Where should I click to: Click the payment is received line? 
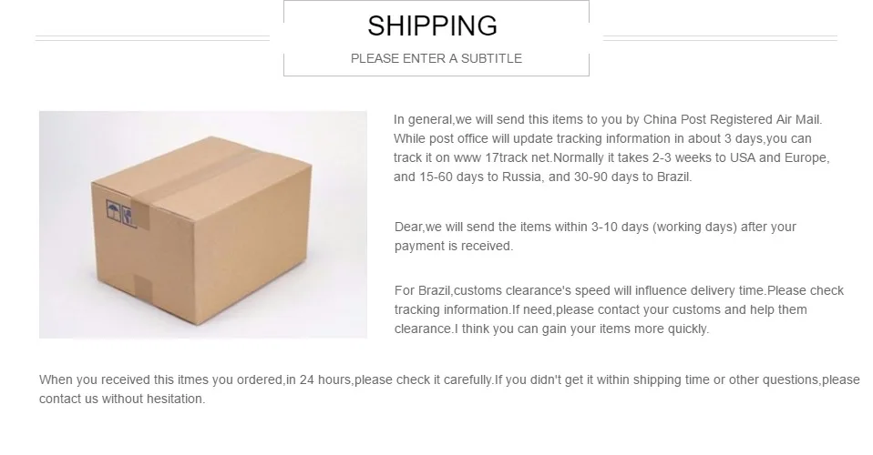coord(453,246)
